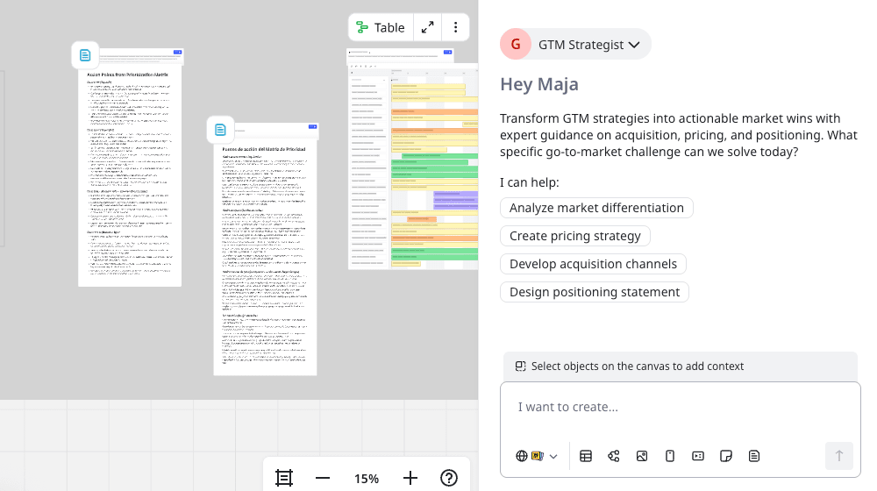Viewport: 877px width, 491px height.
Task: Click the G avatar of GTM Strategist
Action: click(x=516, y=44)
